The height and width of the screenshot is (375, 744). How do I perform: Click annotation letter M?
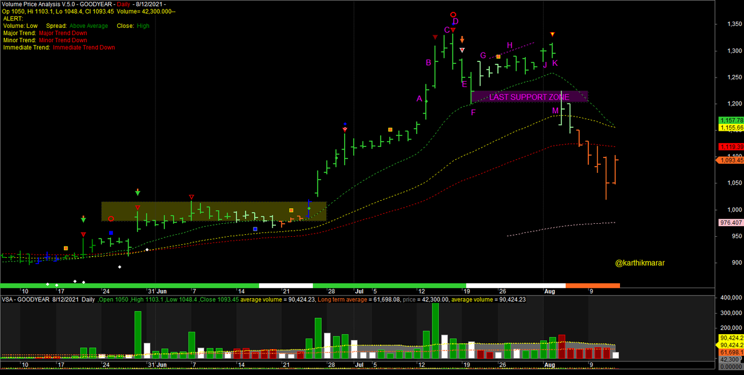tap(556, 110)
